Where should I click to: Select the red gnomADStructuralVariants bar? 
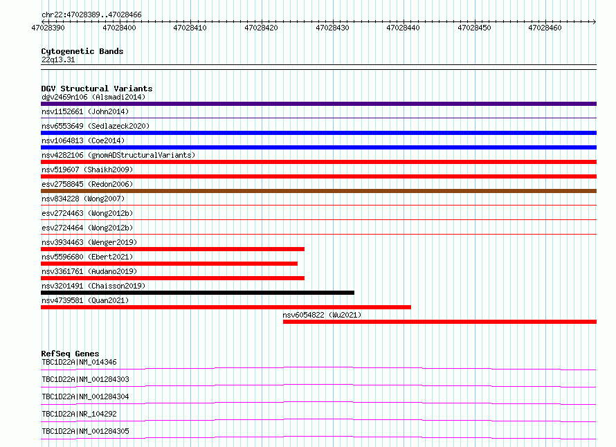click(318, 162)
